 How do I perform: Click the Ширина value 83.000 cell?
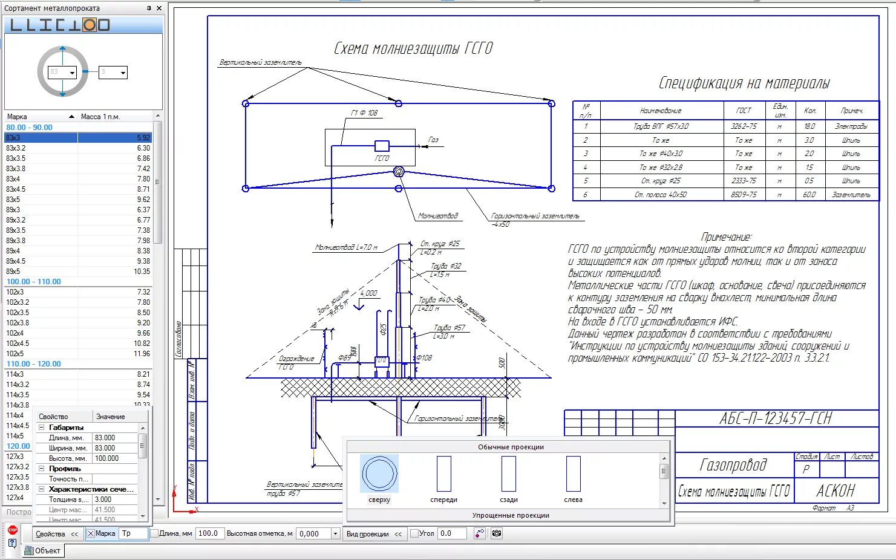(x=115, y=448)
